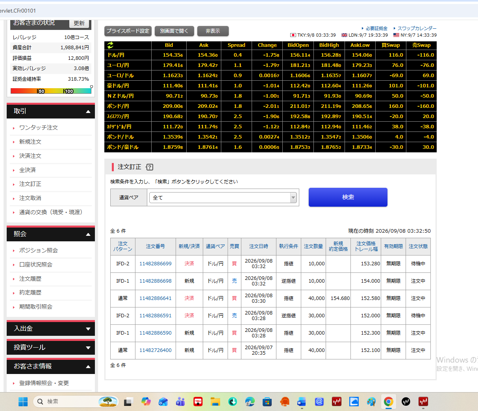Open 口座状況照会 in the sidebar
Screen dimensions: 478x411
pyautogui.click(x=36, y=265)
